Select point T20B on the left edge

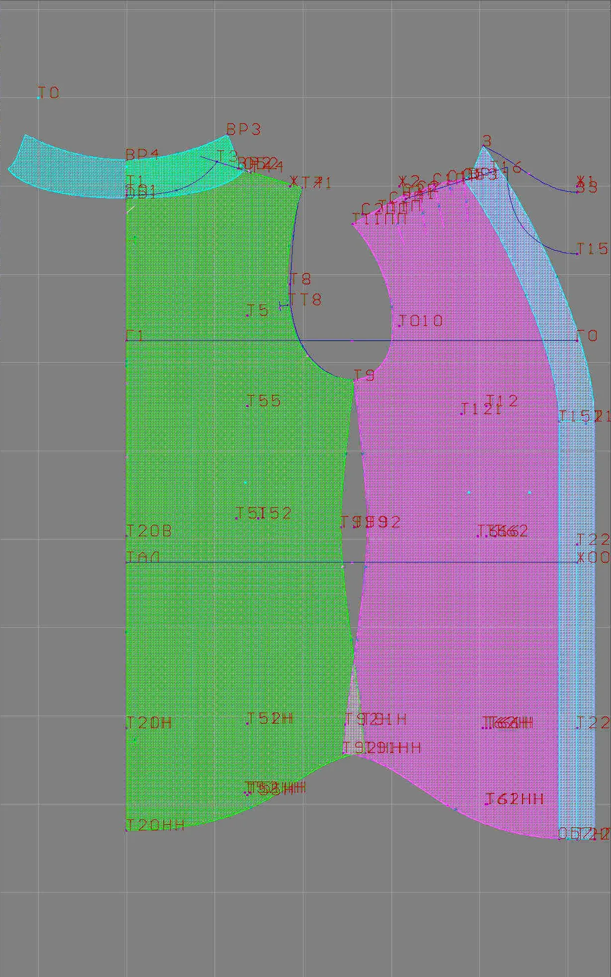[127, 536]
